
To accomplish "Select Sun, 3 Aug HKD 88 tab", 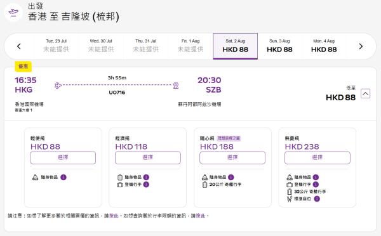I will click(x=279, y=46).
